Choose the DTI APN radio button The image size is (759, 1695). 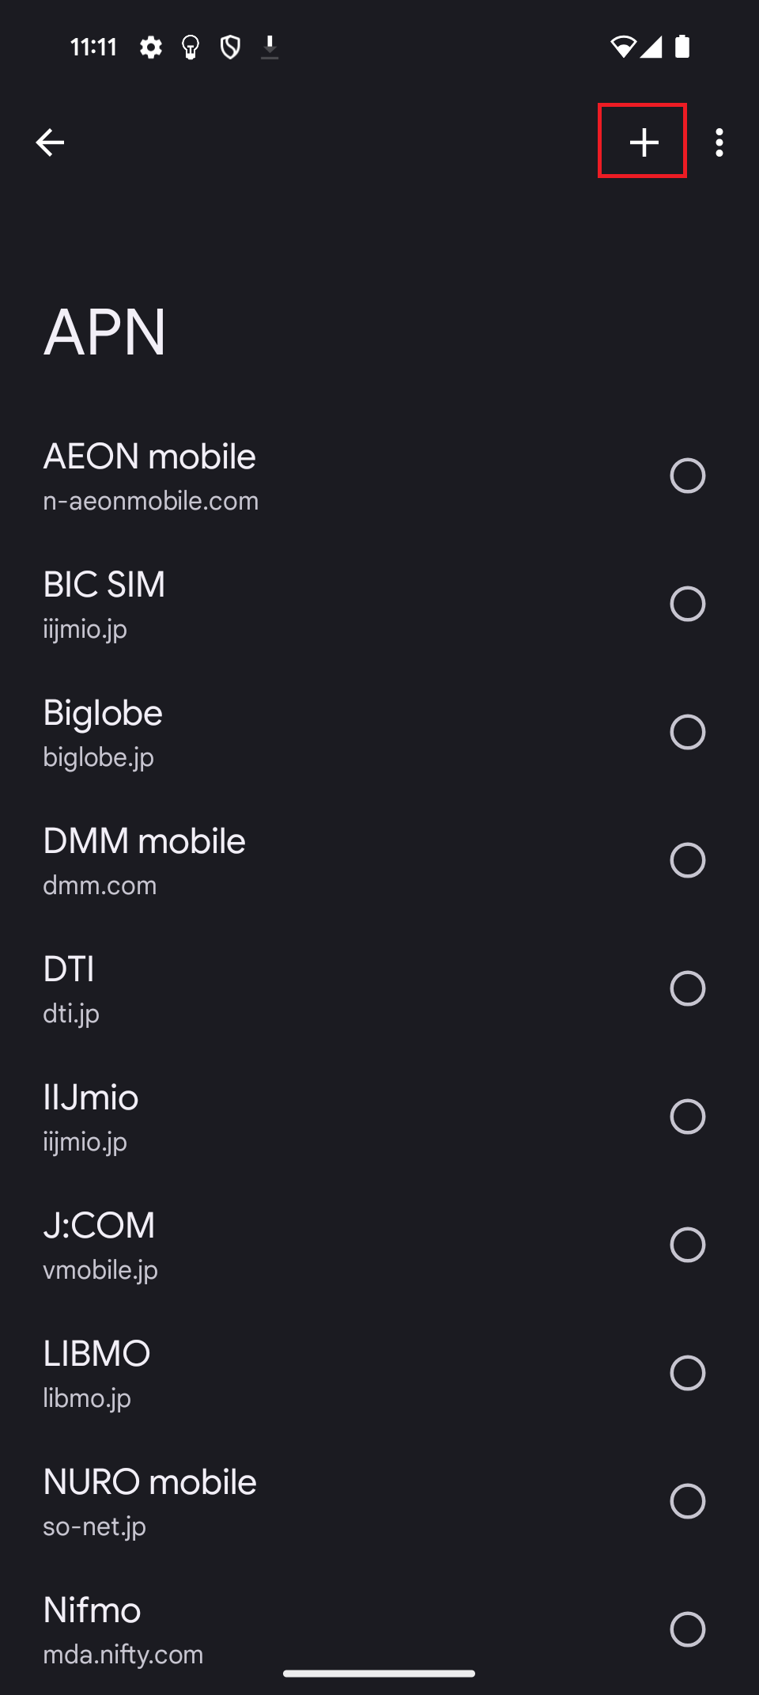pyautogui.click(x=687, y=988)
